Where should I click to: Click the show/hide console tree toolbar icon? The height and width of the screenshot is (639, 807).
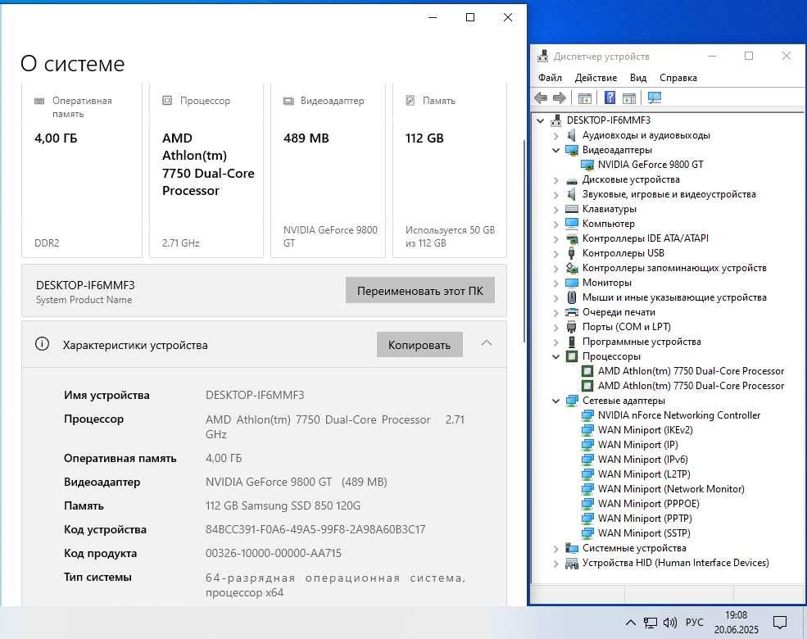point(585,97)
